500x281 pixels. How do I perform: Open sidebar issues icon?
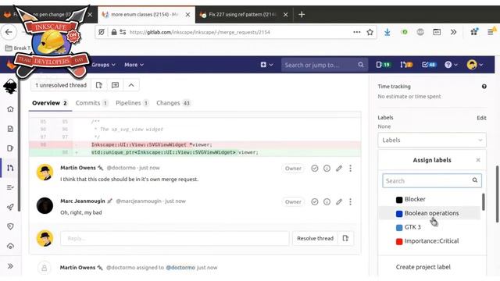pos(10,148)
